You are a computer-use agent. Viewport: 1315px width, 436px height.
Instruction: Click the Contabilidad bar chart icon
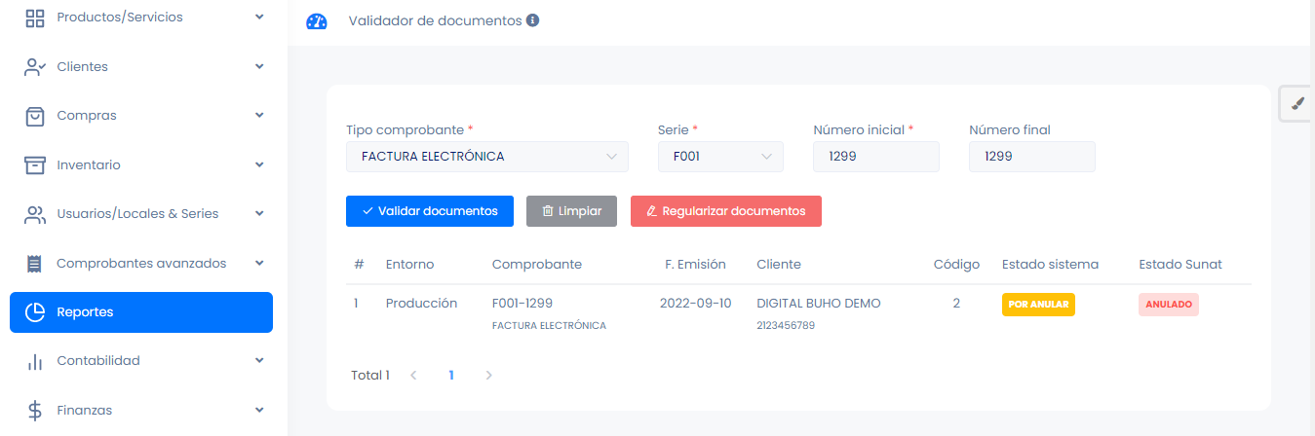tap(35, 361)
